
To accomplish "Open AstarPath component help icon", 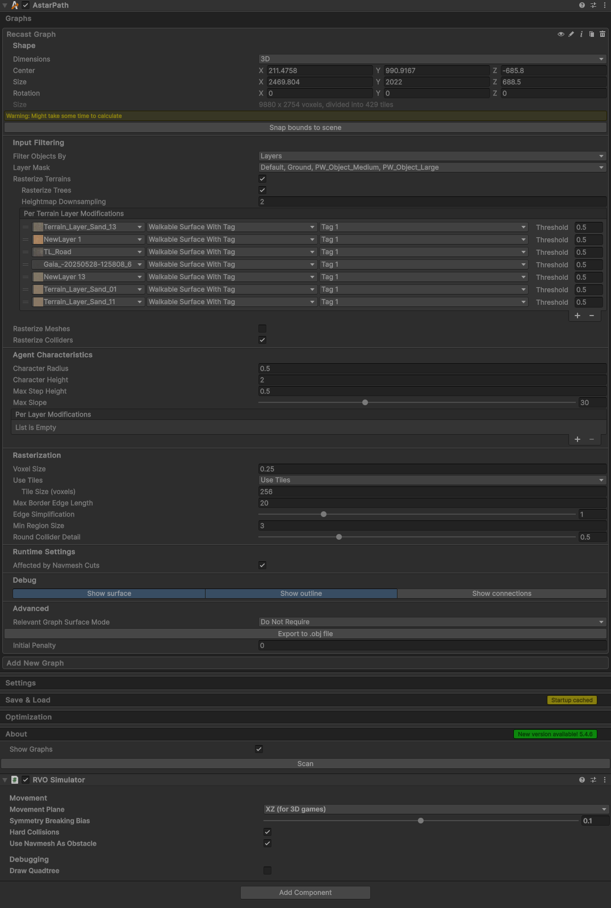I will 582,5.
